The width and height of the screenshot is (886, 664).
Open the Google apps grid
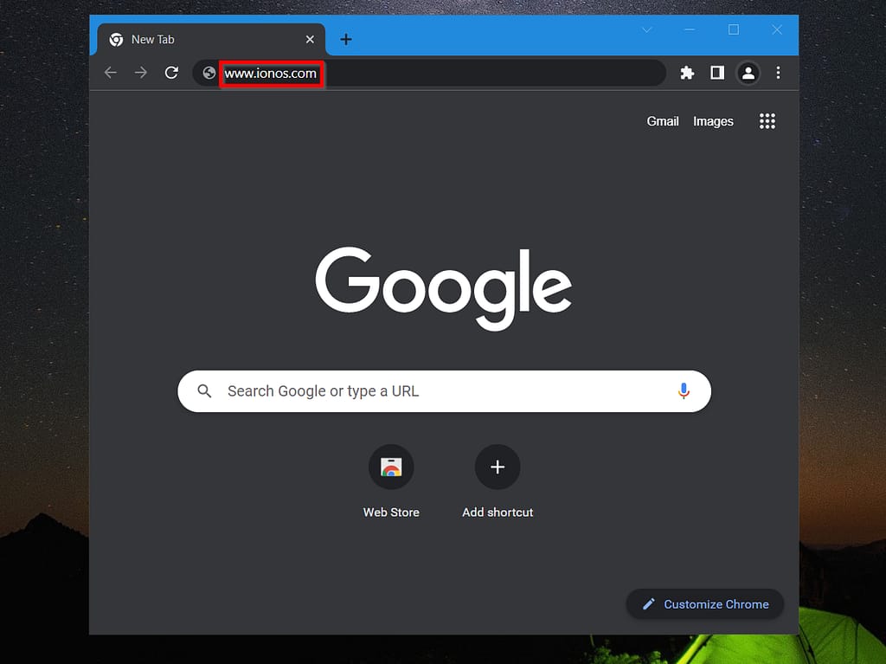click(767, 121)
